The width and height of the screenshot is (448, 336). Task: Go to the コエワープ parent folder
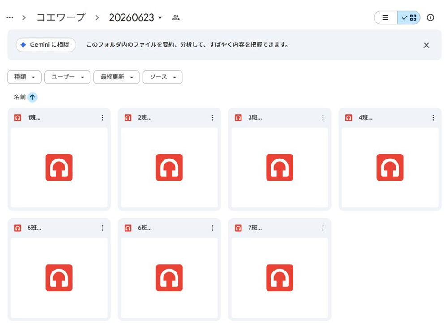click(x=61, y=17)
